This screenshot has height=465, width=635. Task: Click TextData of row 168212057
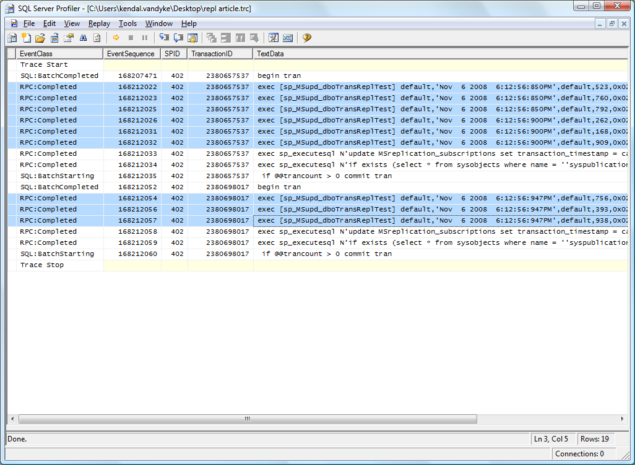pos(441,221)
